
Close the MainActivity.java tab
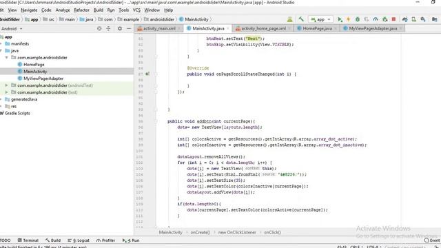(x=228, y=28)
